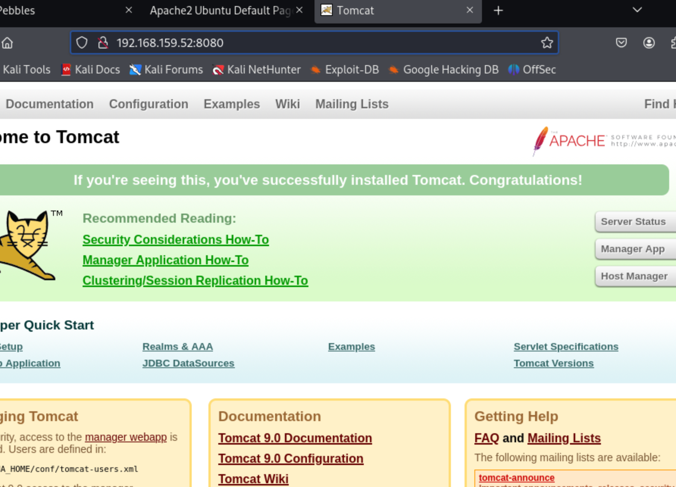Open the Examples nav menu item
The height and width of the screenshot is (487, 676).
(x=232, y=104)
